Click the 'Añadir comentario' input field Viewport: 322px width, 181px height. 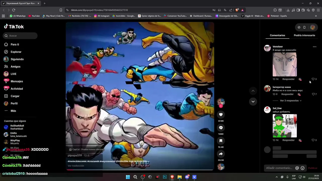click(279, 168)
